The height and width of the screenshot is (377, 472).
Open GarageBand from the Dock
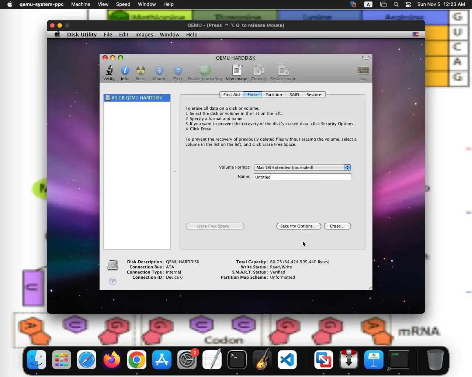pyautogui.click(x=262, y=359)
